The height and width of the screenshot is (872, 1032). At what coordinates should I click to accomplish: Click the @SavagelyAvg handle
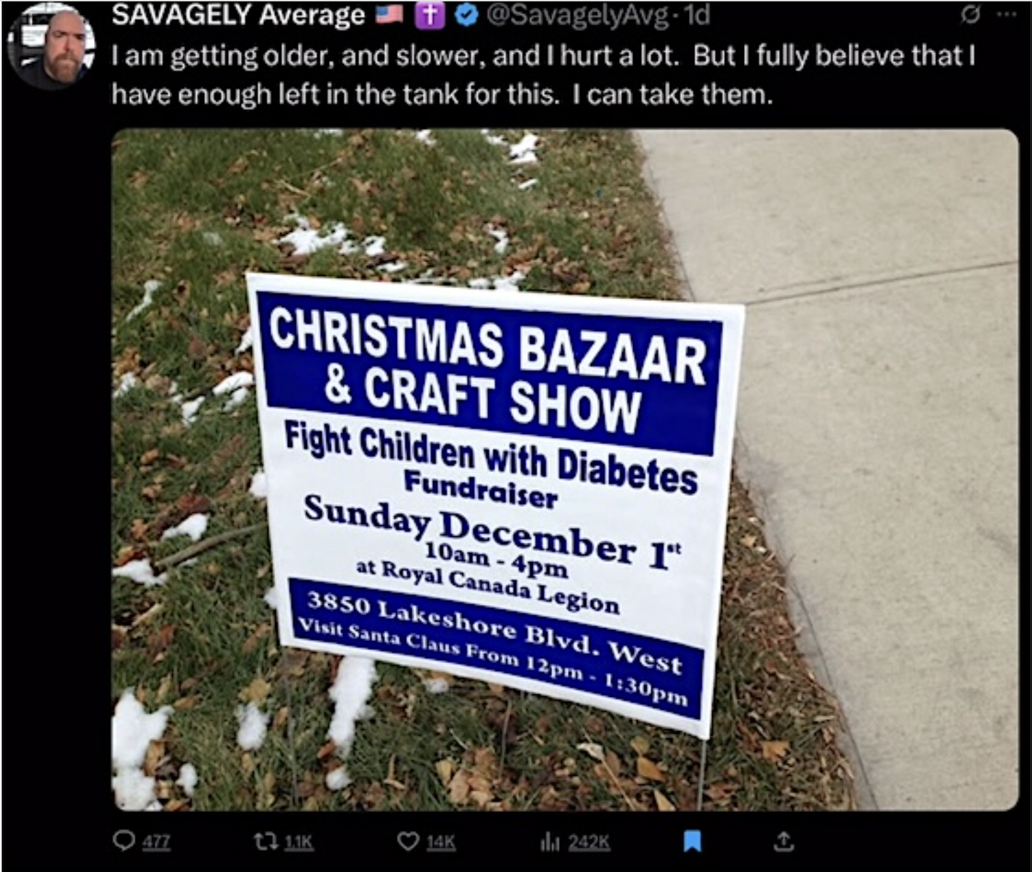[577, 16]
